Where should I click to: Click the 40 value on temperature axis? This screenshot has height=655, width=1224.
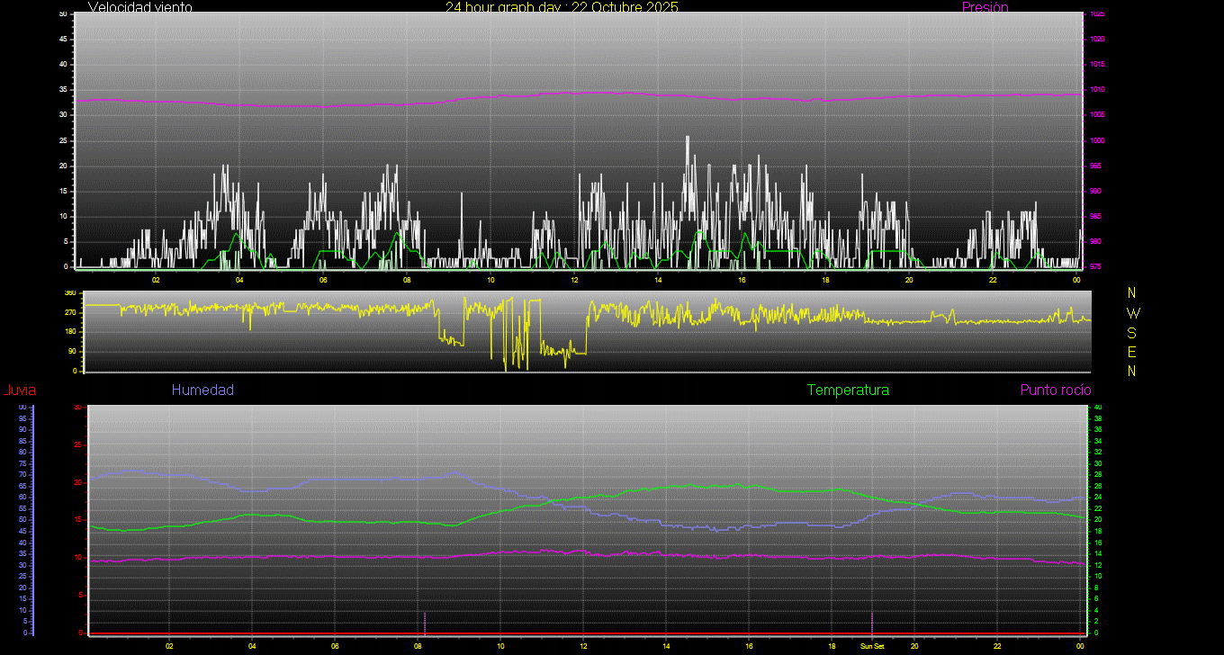click(1097, 408)
